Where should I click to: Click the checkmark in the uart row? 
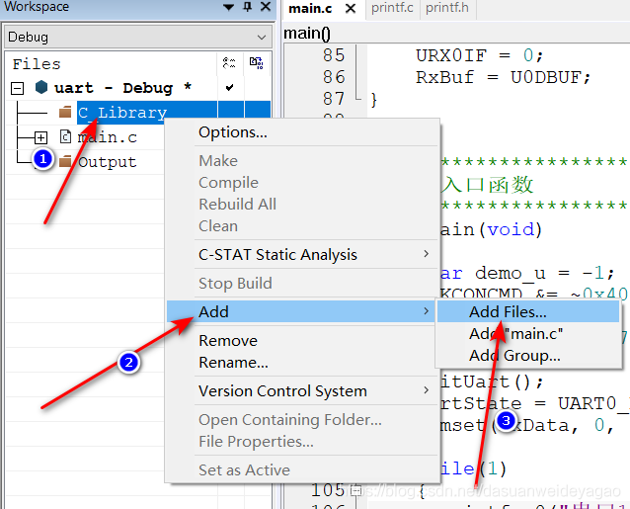click(x=229, y=87)
